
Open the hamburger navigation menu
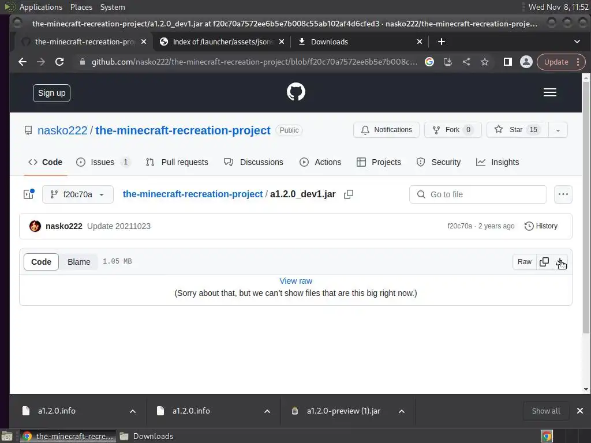coord(550,92)
